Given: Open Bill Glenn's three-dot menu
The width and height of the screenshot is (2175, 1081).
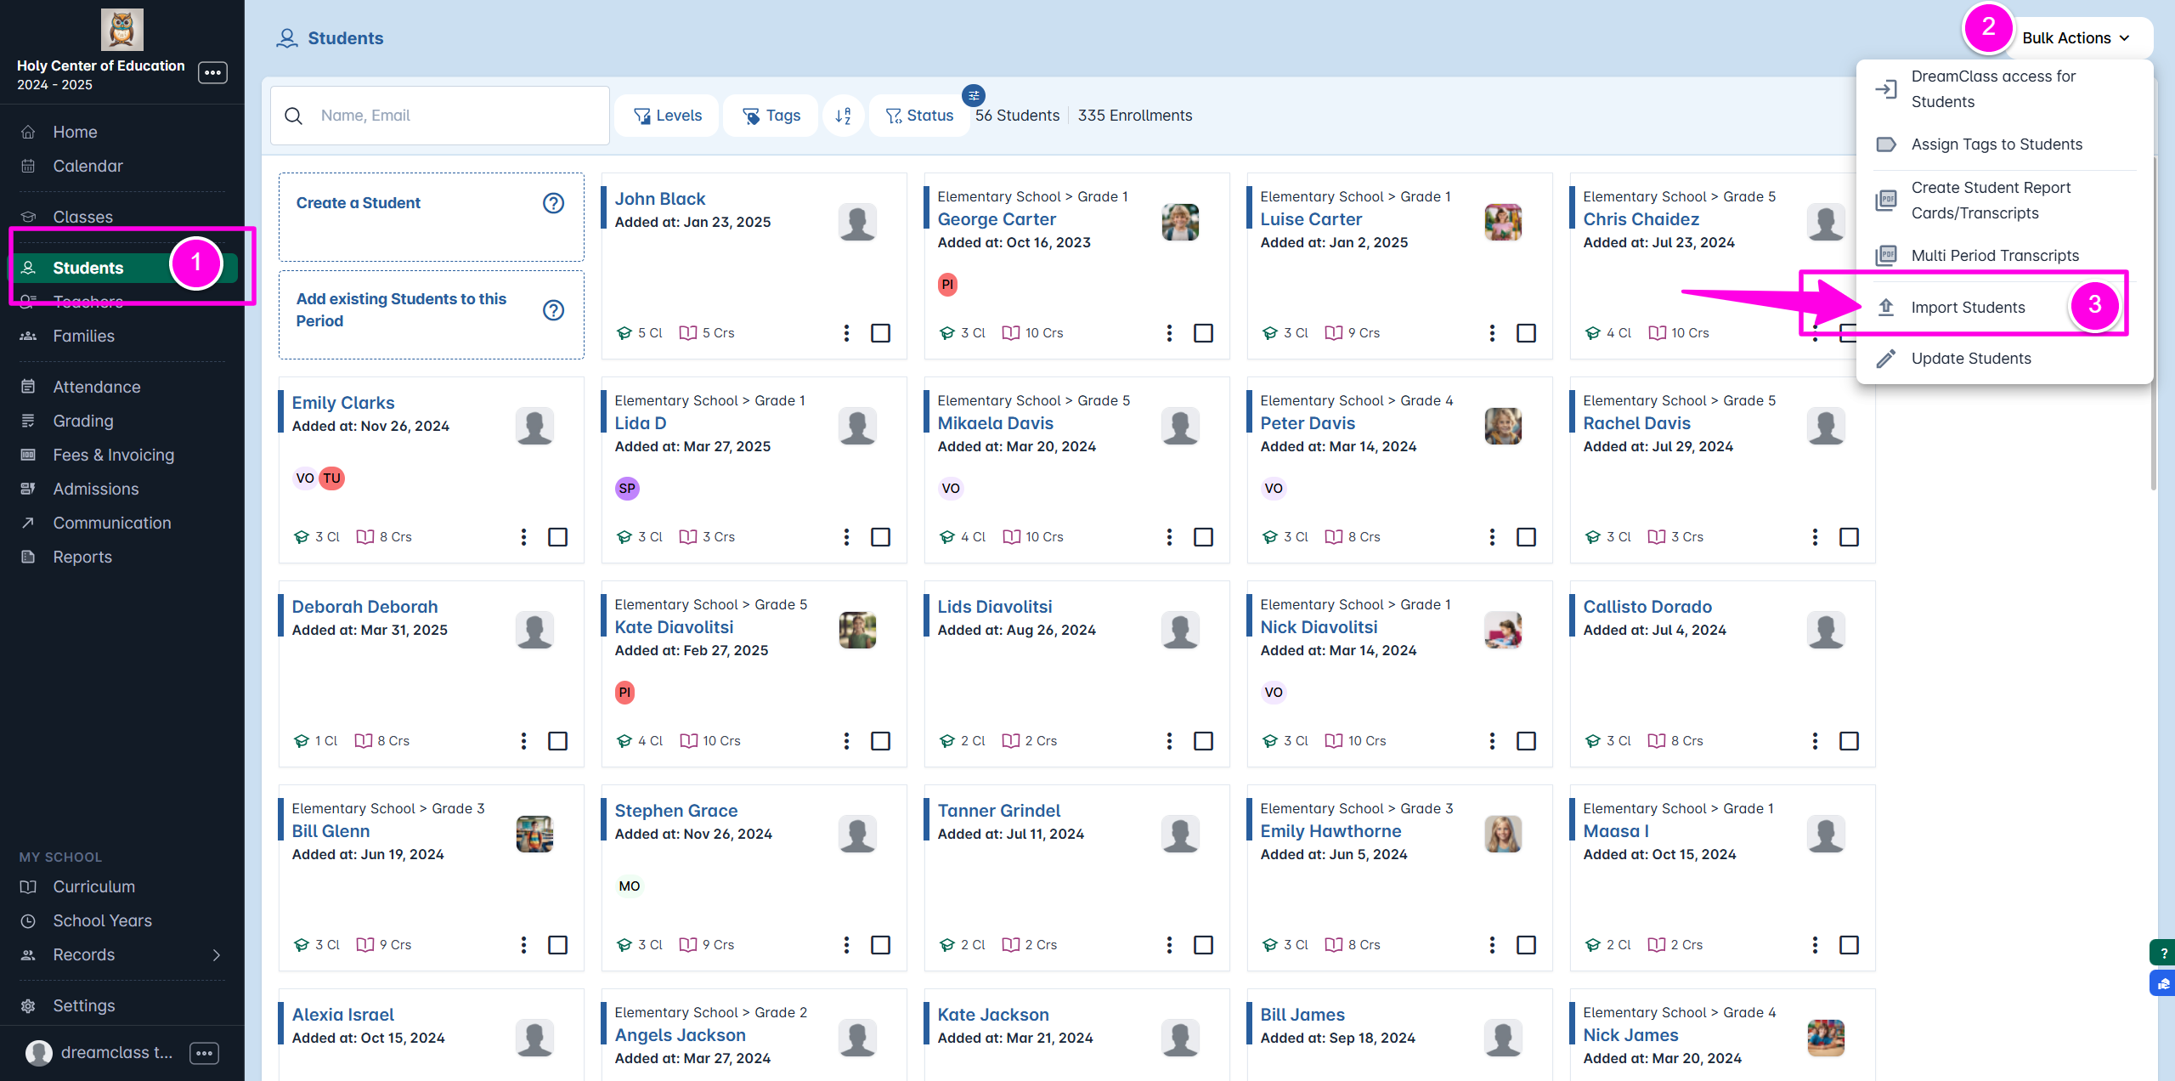Looking at the screenshot, I should pos(523,945).
